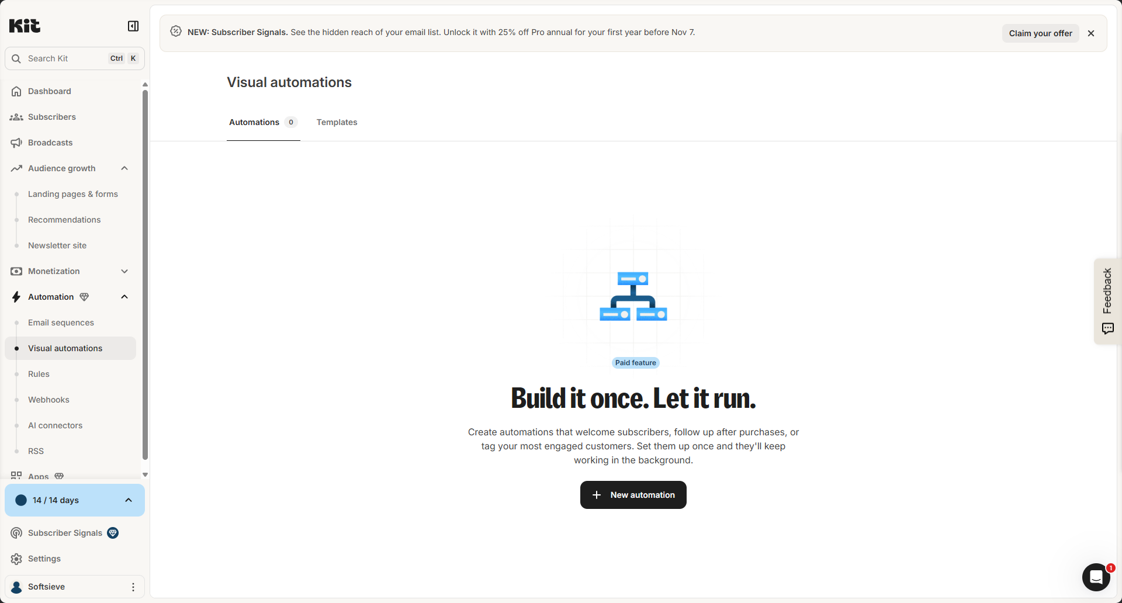
Task: Click the diamond badge next to Automation
Action: (x=84, y=297)
